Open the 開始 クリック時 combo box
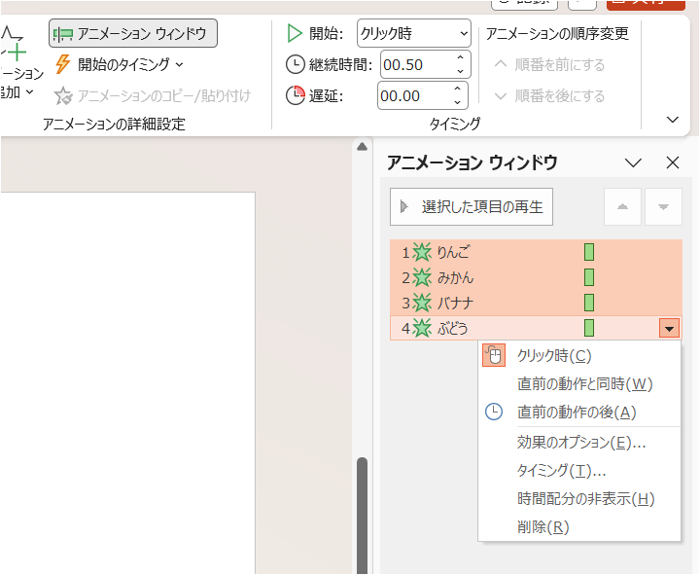700x575 pixels. click(x=414, y=33)
